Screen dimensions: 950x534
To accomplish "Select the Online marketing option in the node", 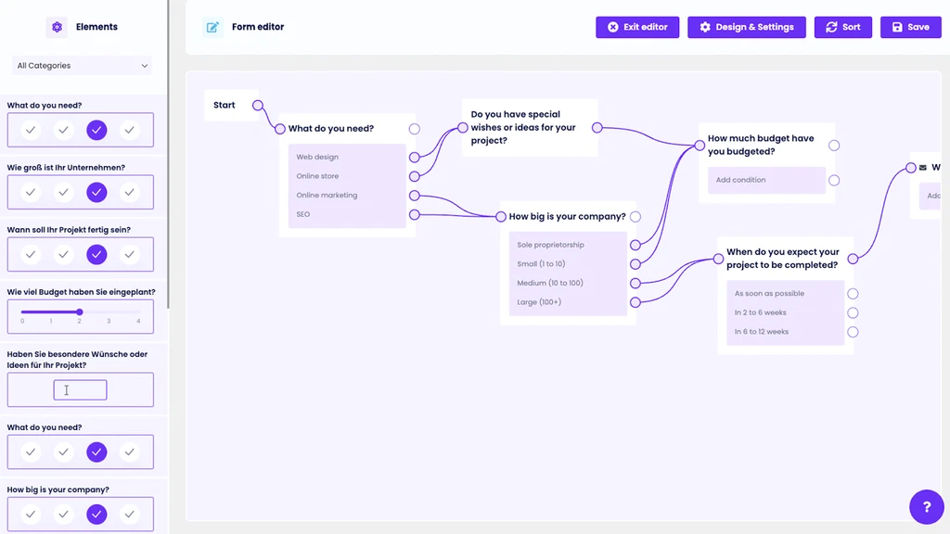I will coord(327,196).
